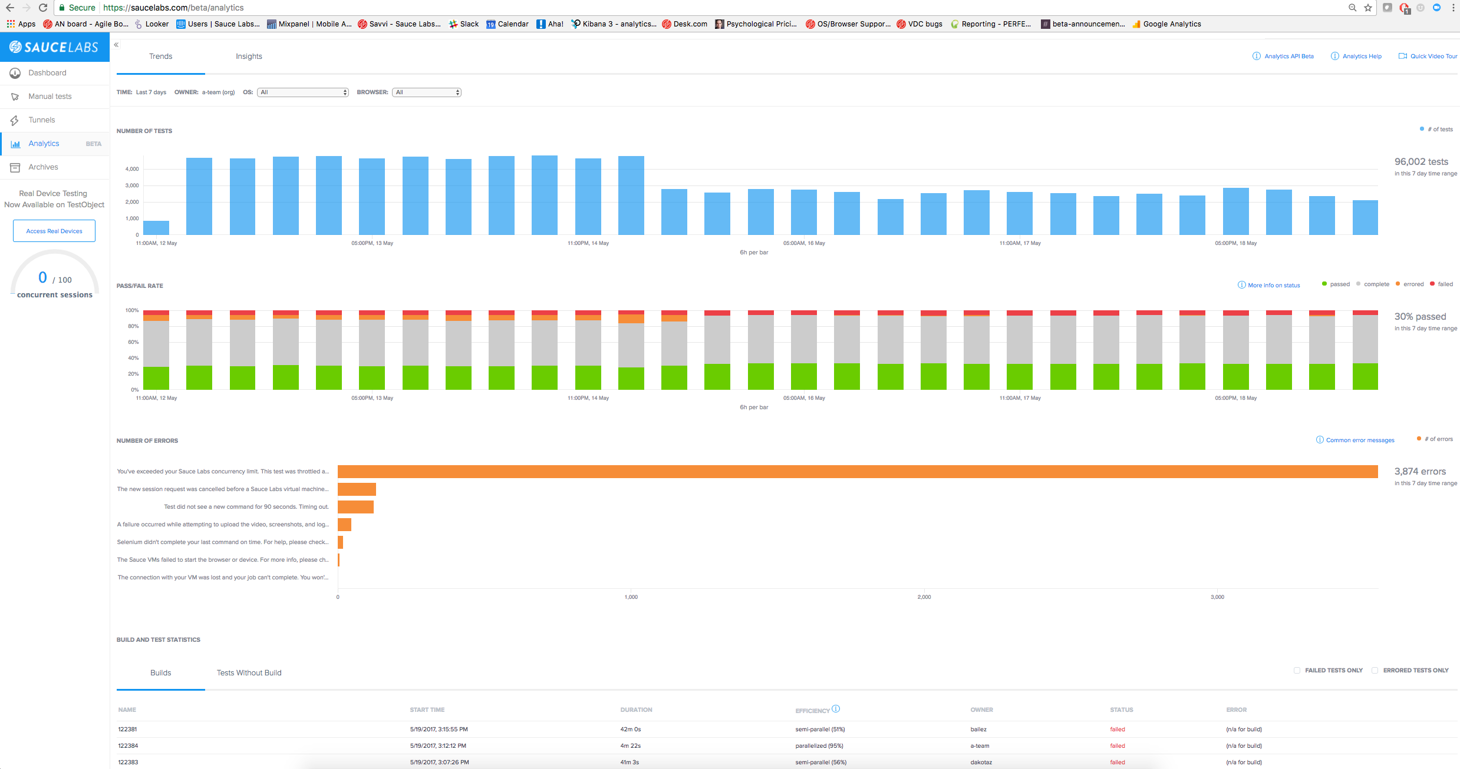
Task: Open the Analytics Help link
Action: point(1362,57)
